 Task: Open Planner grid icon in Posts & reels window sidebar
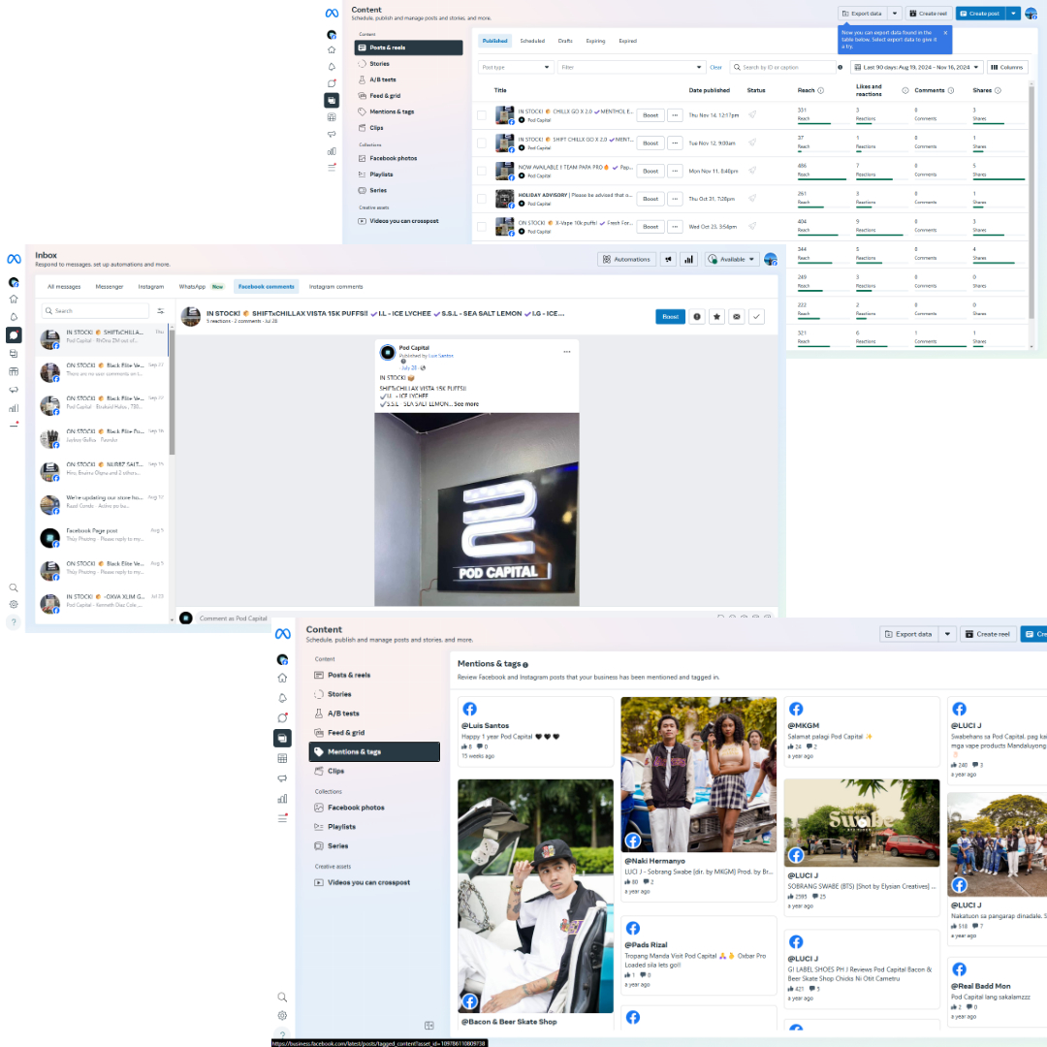pyautogui.click(x=332, y=117)
